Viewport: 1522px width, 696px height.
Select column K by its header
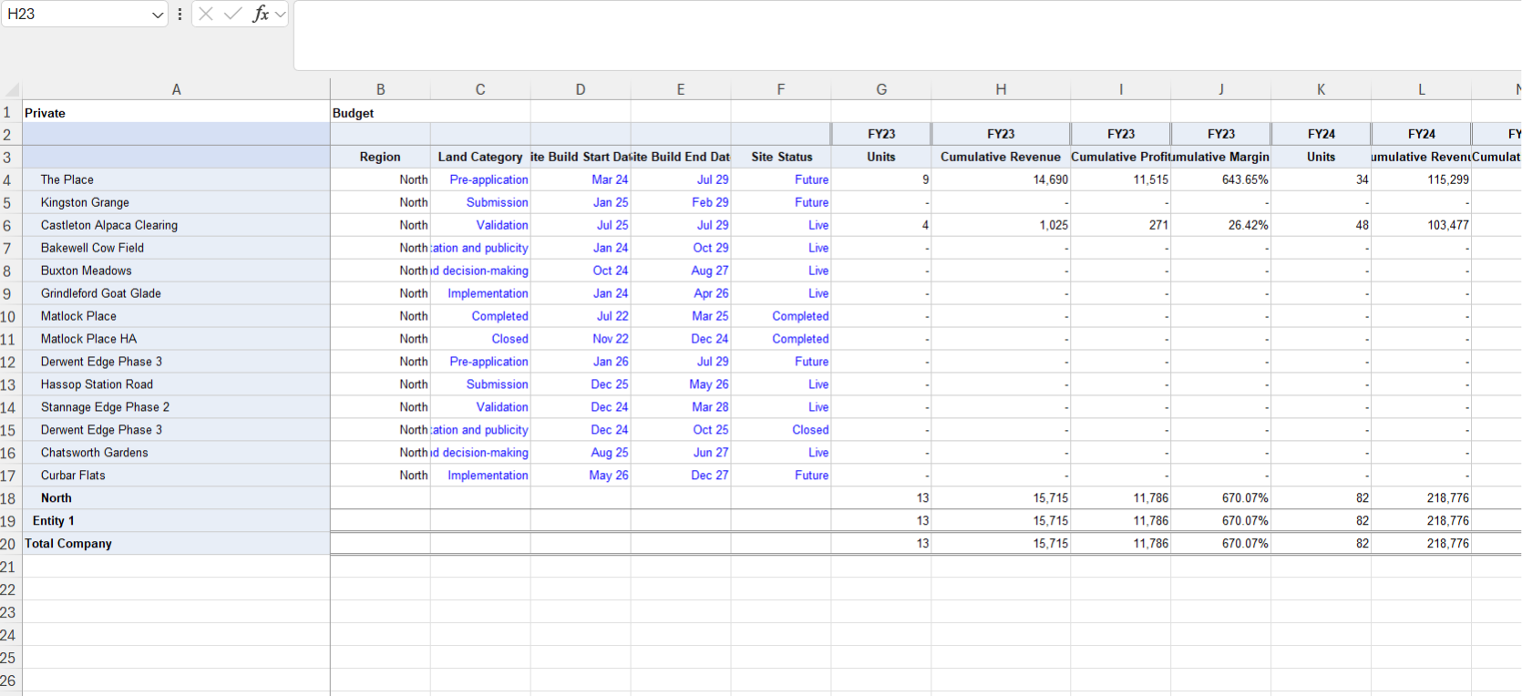pyautogui.click(x=1321, y=89)
